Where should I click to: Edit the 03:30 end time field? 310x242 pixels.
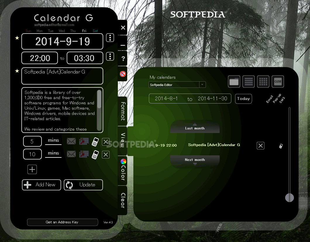click(85, 58)
